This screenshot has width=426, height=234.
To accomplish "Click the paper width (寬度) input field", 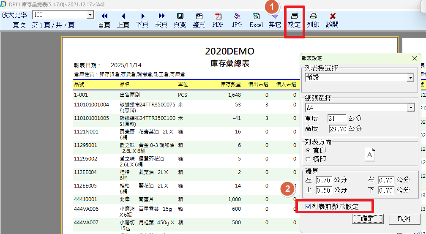I will (x=337, y=119).
